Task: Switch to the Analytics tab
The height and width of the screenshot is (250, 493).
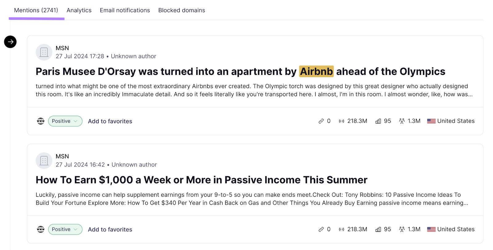Action: [x=79, y=10]
